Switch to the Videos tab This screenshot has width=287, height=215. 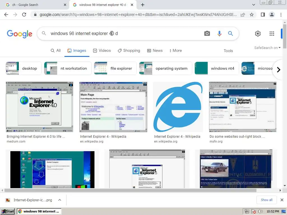[x=102, y=51]
